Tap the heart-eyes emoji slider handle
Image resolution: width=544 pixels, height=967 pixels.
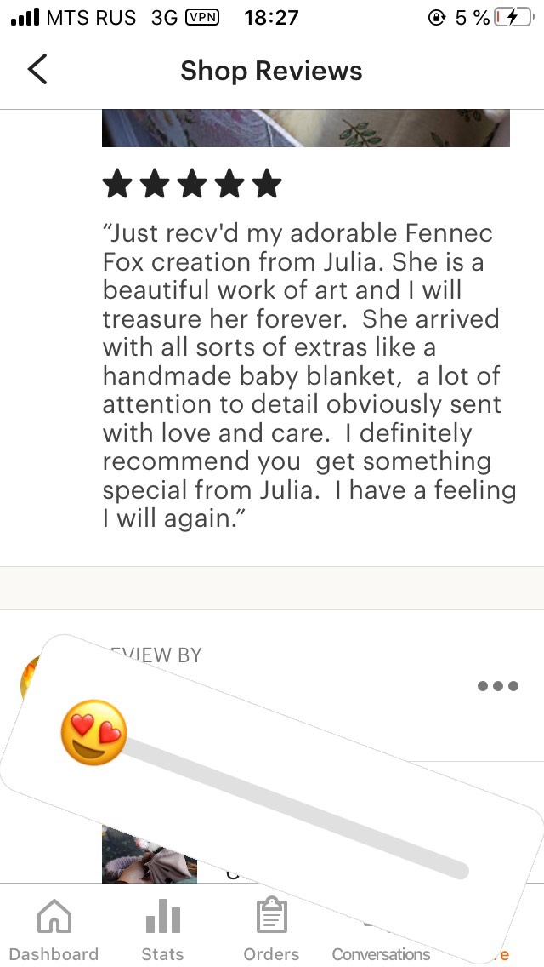93,733
